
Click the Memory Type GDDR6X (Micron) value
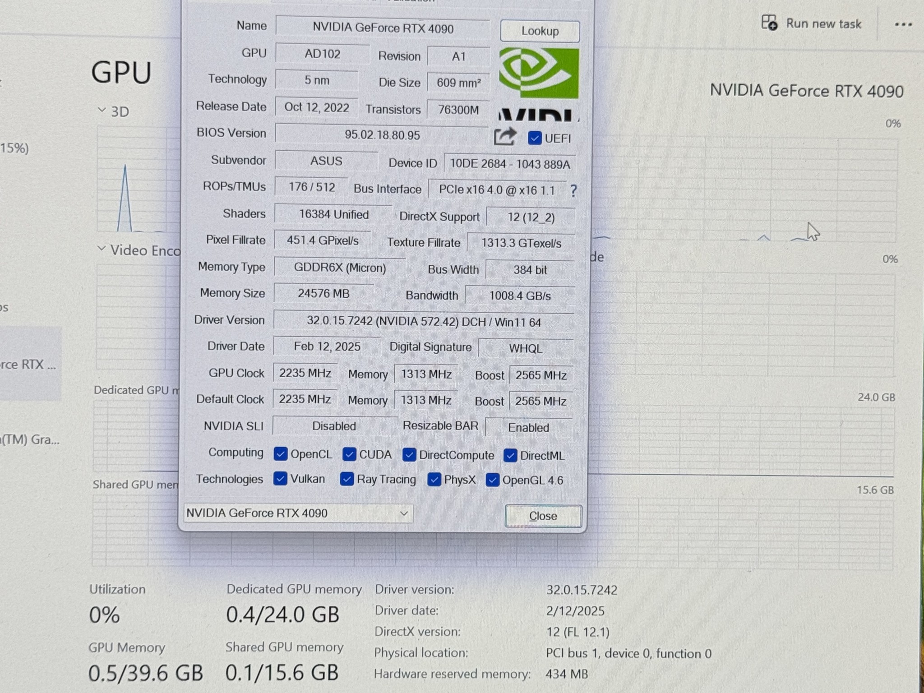(x=340, y=268)
